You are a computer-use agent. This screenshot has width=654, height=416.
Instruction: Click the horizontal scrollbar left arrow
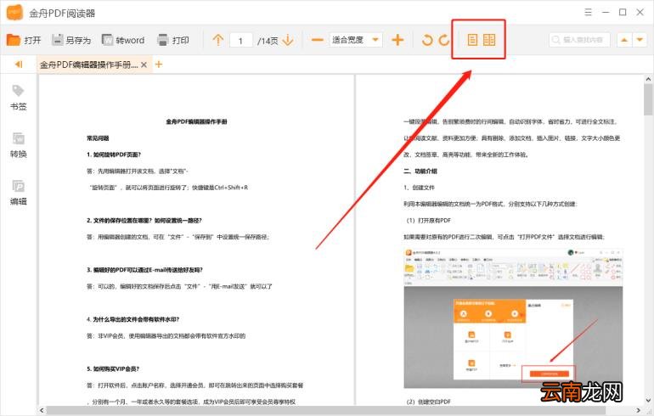[x=42, y=410]
